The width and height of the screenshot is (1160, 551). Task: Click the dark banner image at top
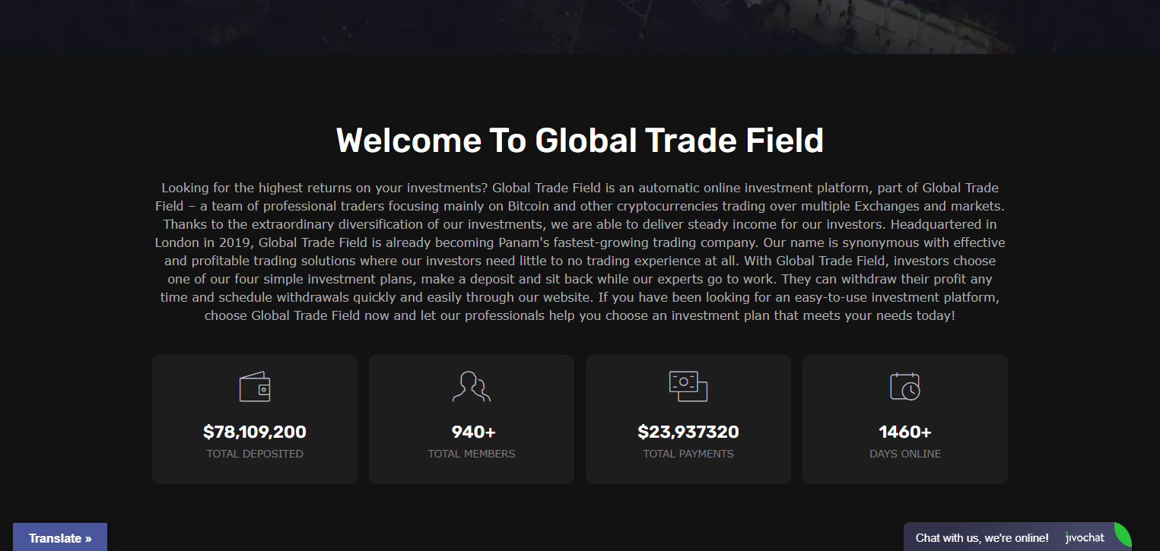coord(580,27)
